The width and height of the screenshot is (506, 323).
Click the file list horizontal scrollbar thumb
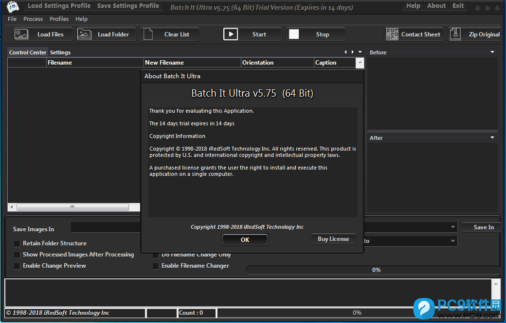click(x=72, y=207)
